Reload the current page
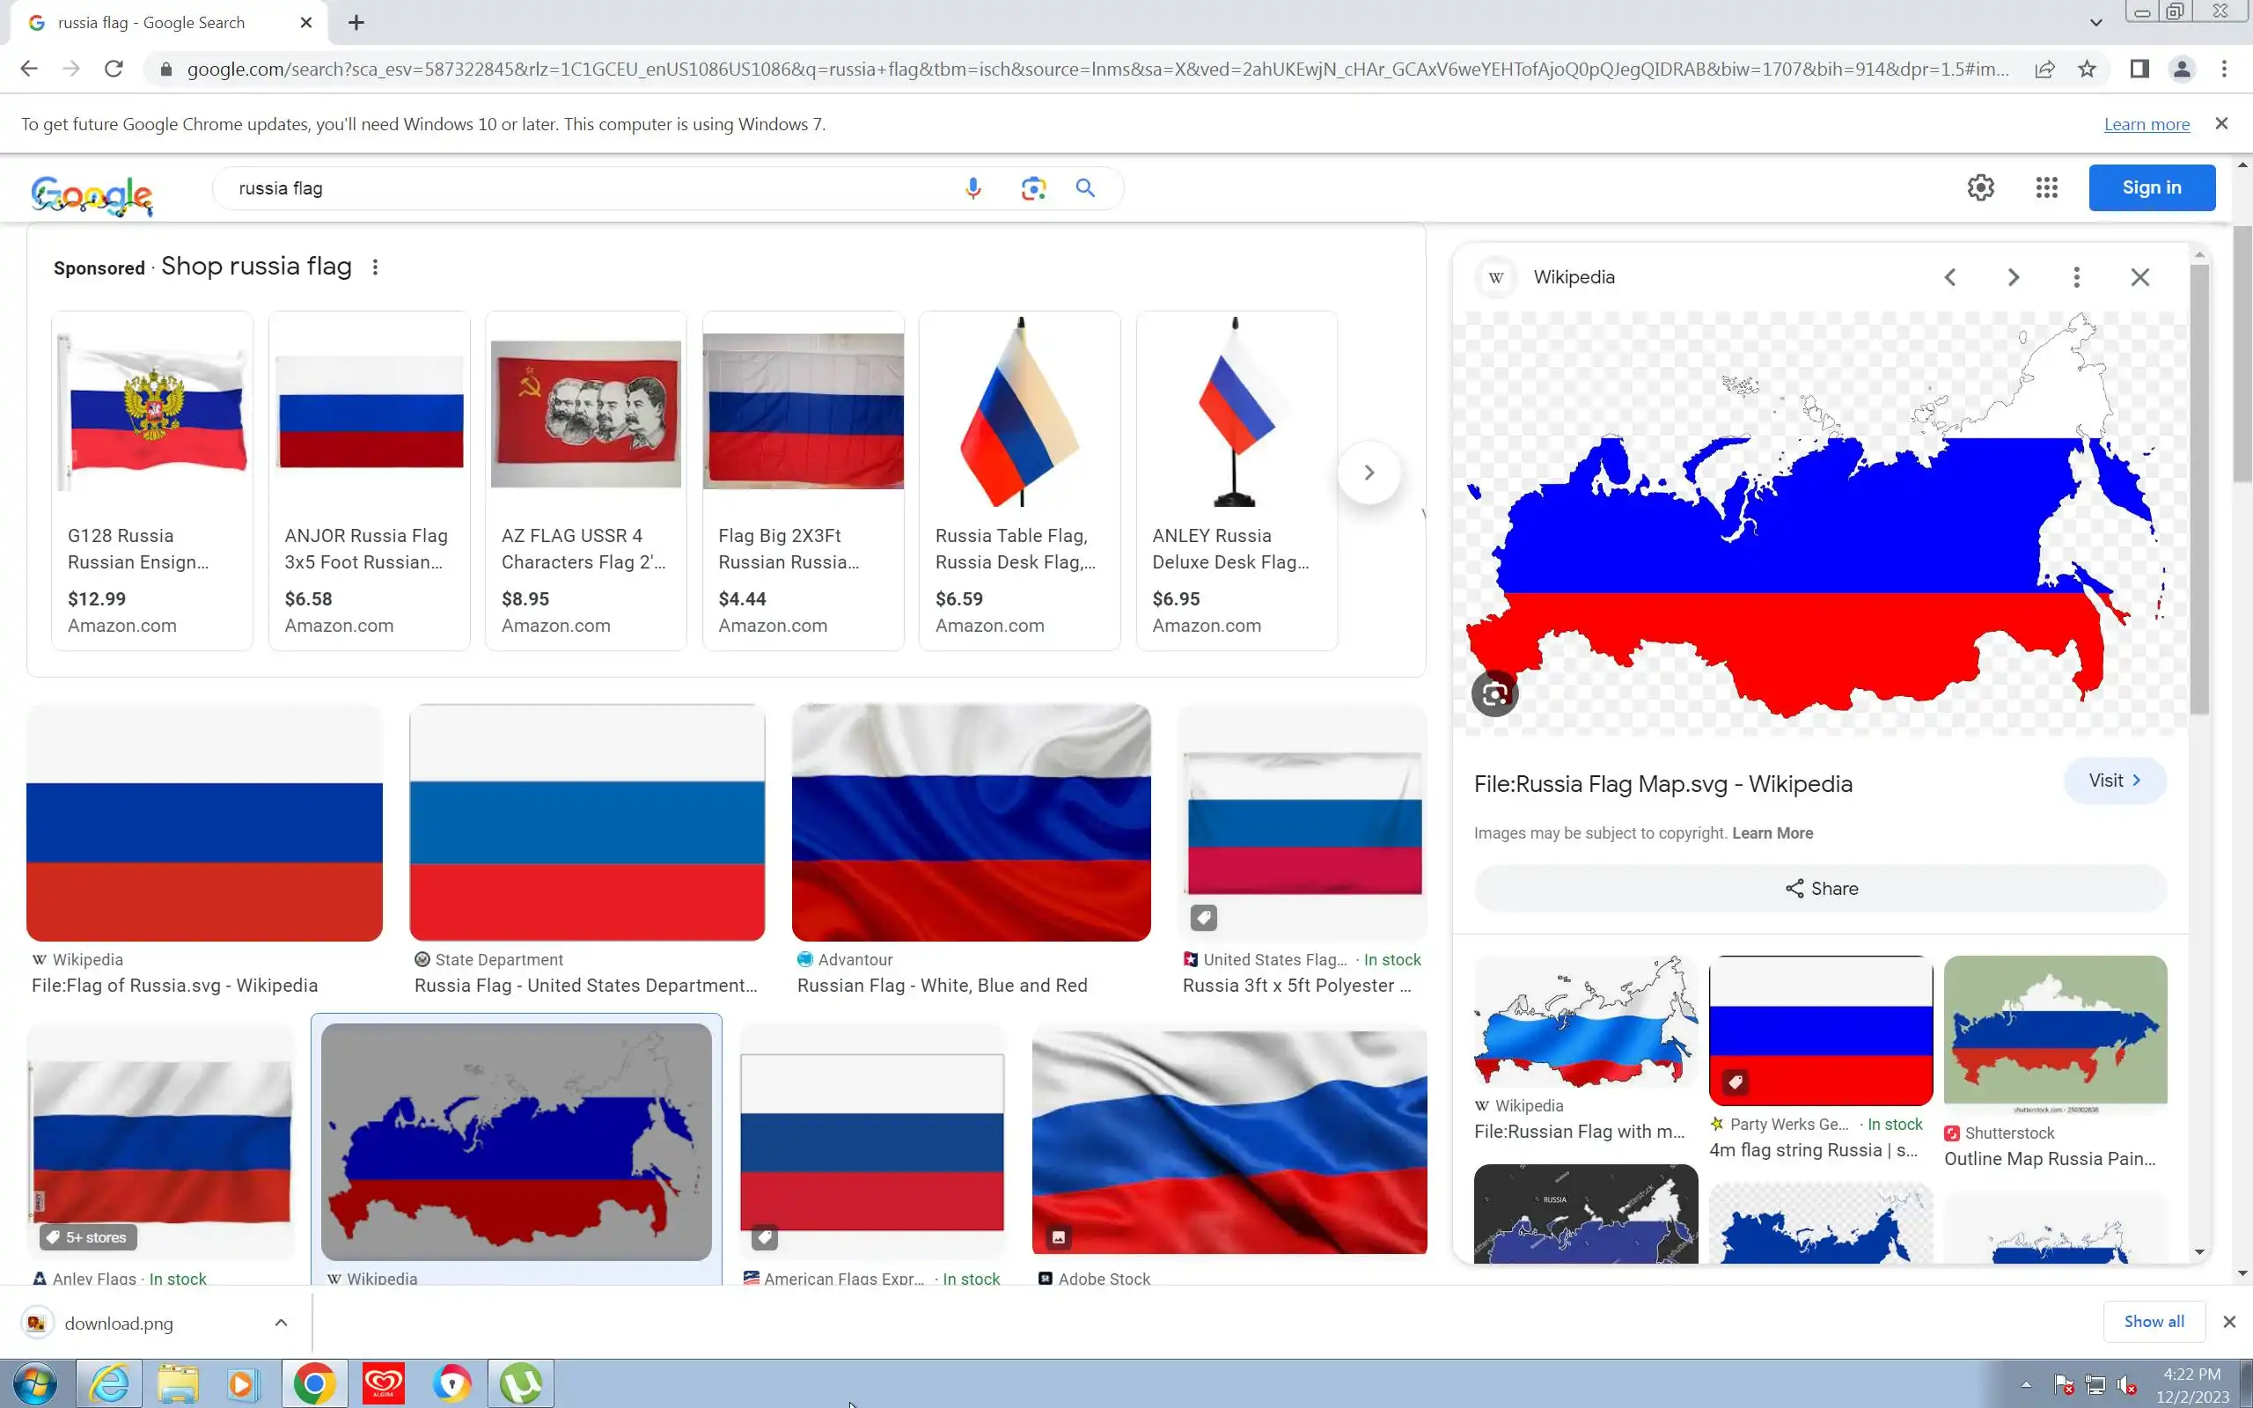 click(114, 69)
